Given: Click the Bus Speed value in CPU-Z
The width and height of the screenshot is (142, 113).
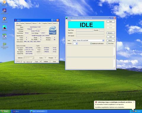Looking at the screenshot, I should [x=29, y=51].
